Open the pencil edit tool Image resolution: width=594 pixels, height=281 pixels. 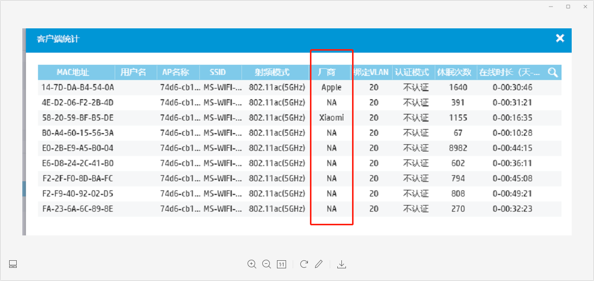[319, 264]
